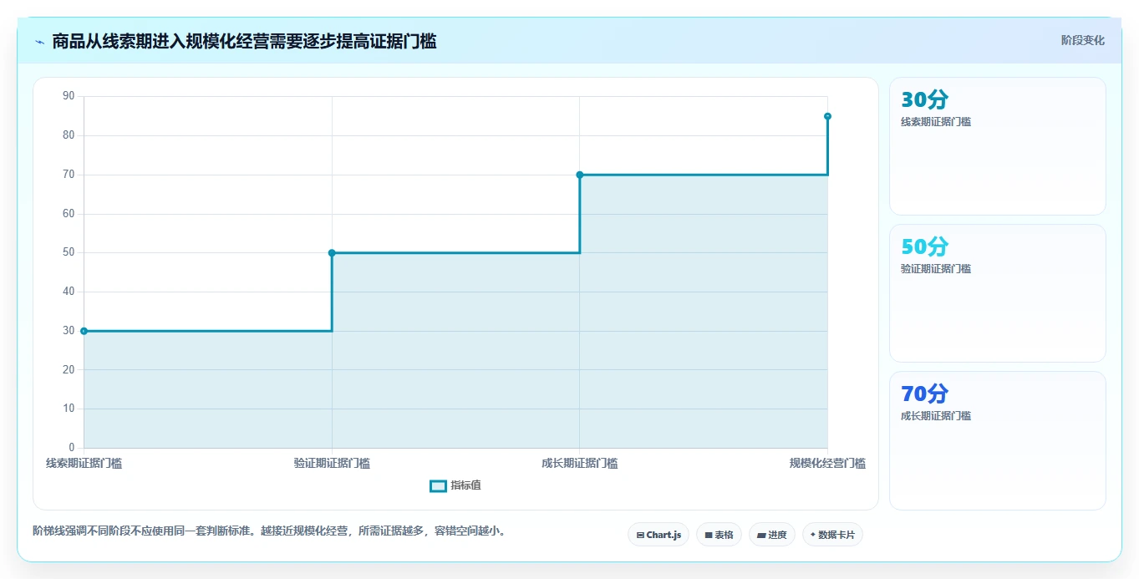Click the x-axis label 规模化经营门槛

pos(827,463)
